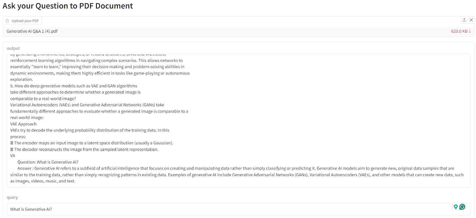The height and width of the screenshot is (218, 476).
Task: Click the line starting '5. How do deep generative'
Action: point(74,86)
